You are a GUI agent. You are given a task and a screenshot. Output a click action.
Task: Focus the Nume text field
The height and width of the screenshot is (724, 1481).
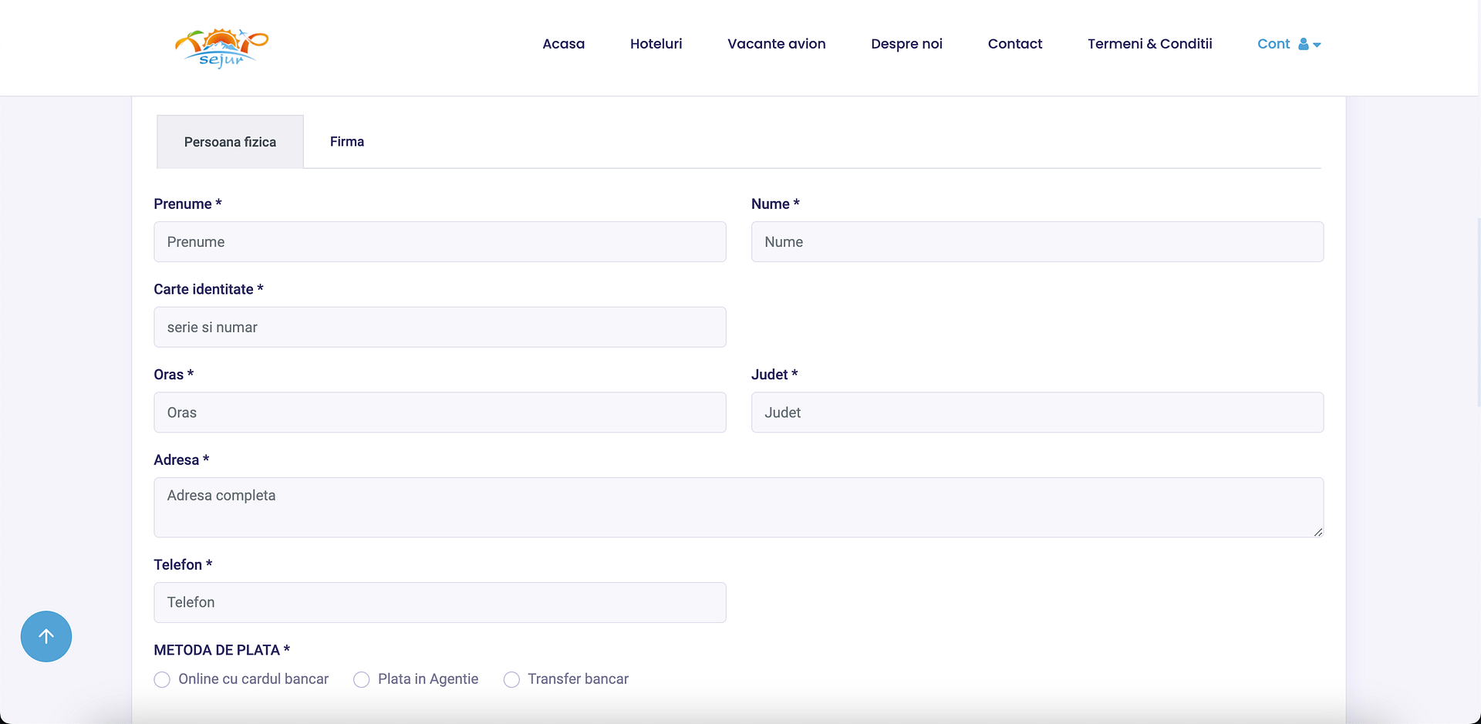tap(1037, 241)
